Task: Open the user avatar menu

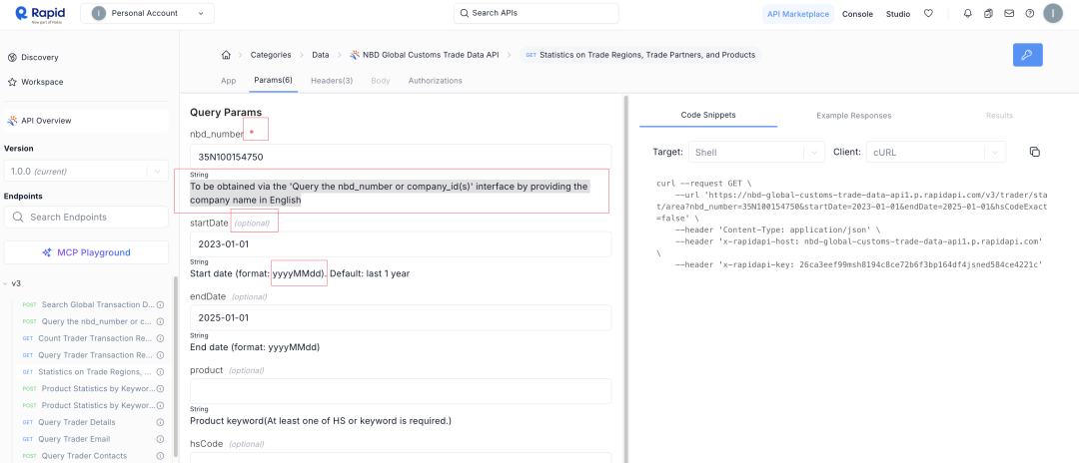Action: click(1054, 13)
